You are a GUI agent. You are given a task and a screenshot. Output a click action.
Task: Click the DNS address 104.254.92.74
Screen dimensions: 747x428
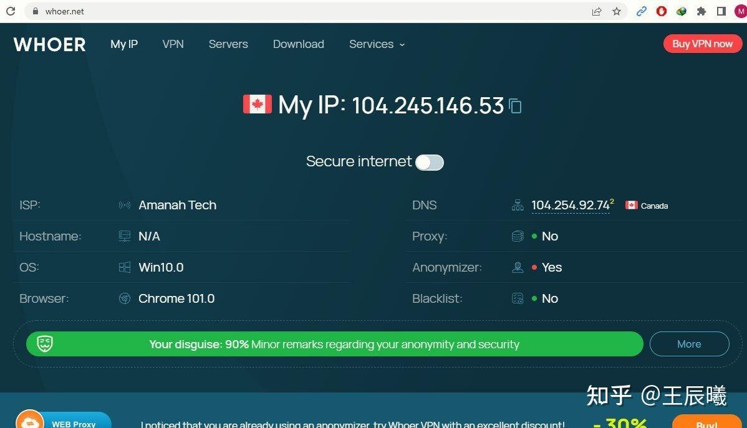pos(571,205)
